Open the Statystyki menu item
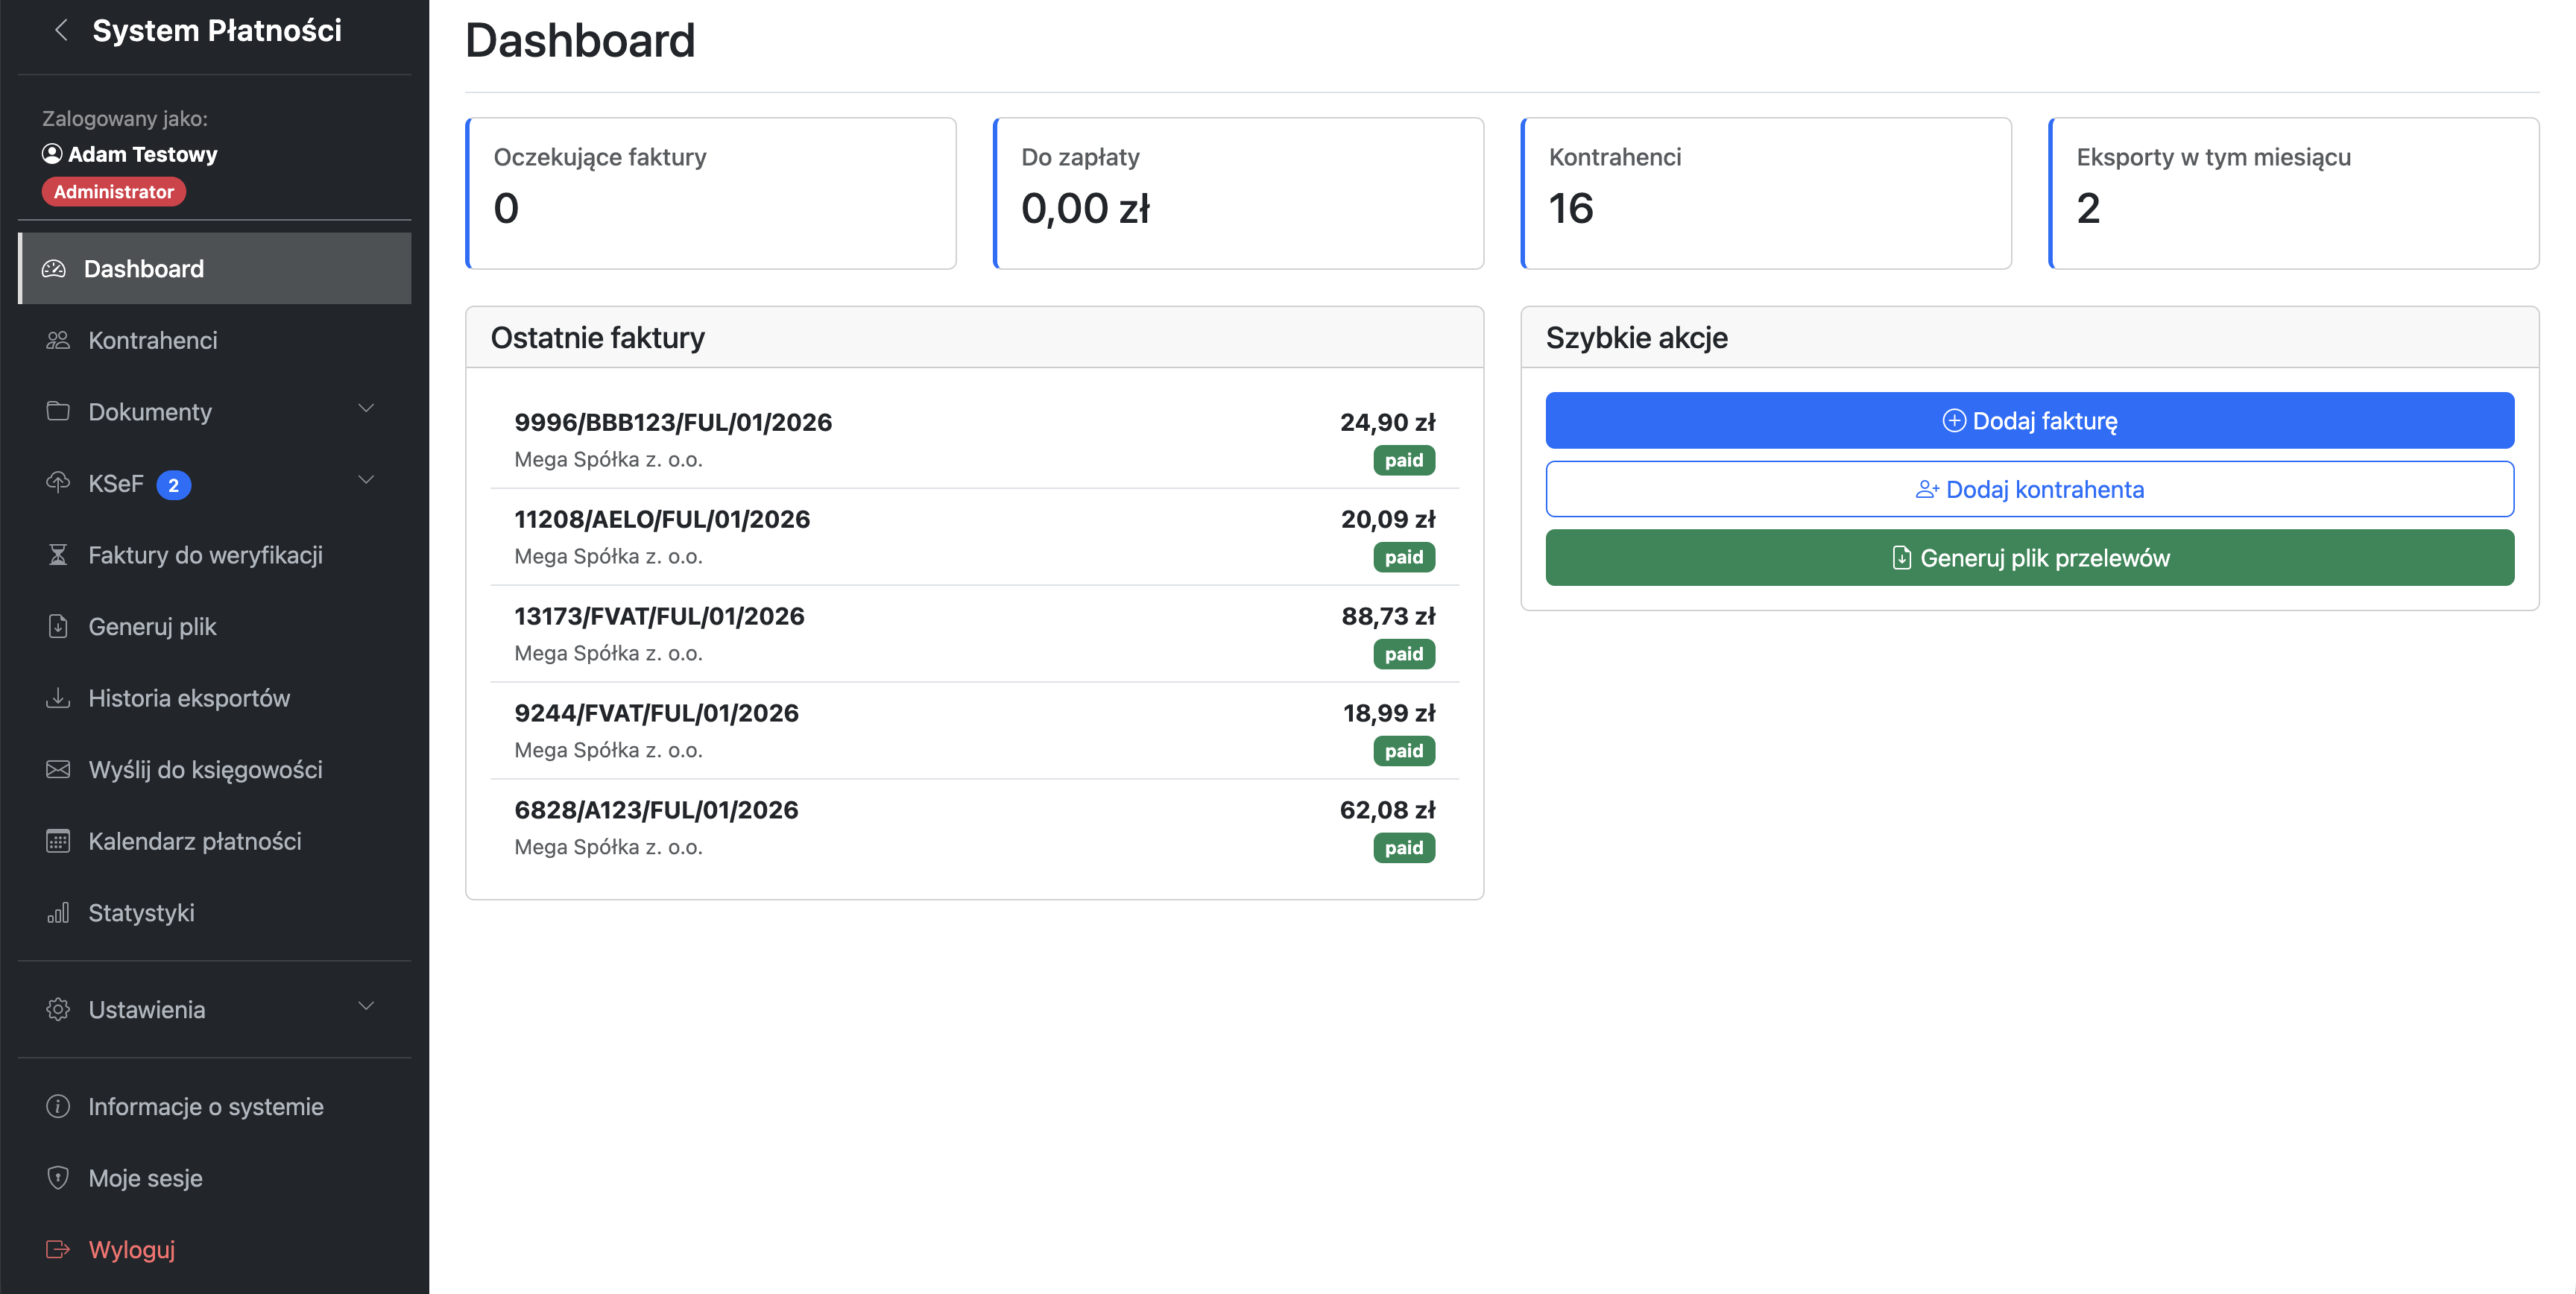This screenshot has height=1294, width=2576. coord(215,913)
